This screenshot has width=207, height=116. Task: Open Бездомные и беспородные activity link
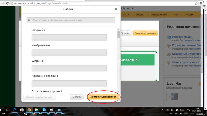tap(186, 54)
